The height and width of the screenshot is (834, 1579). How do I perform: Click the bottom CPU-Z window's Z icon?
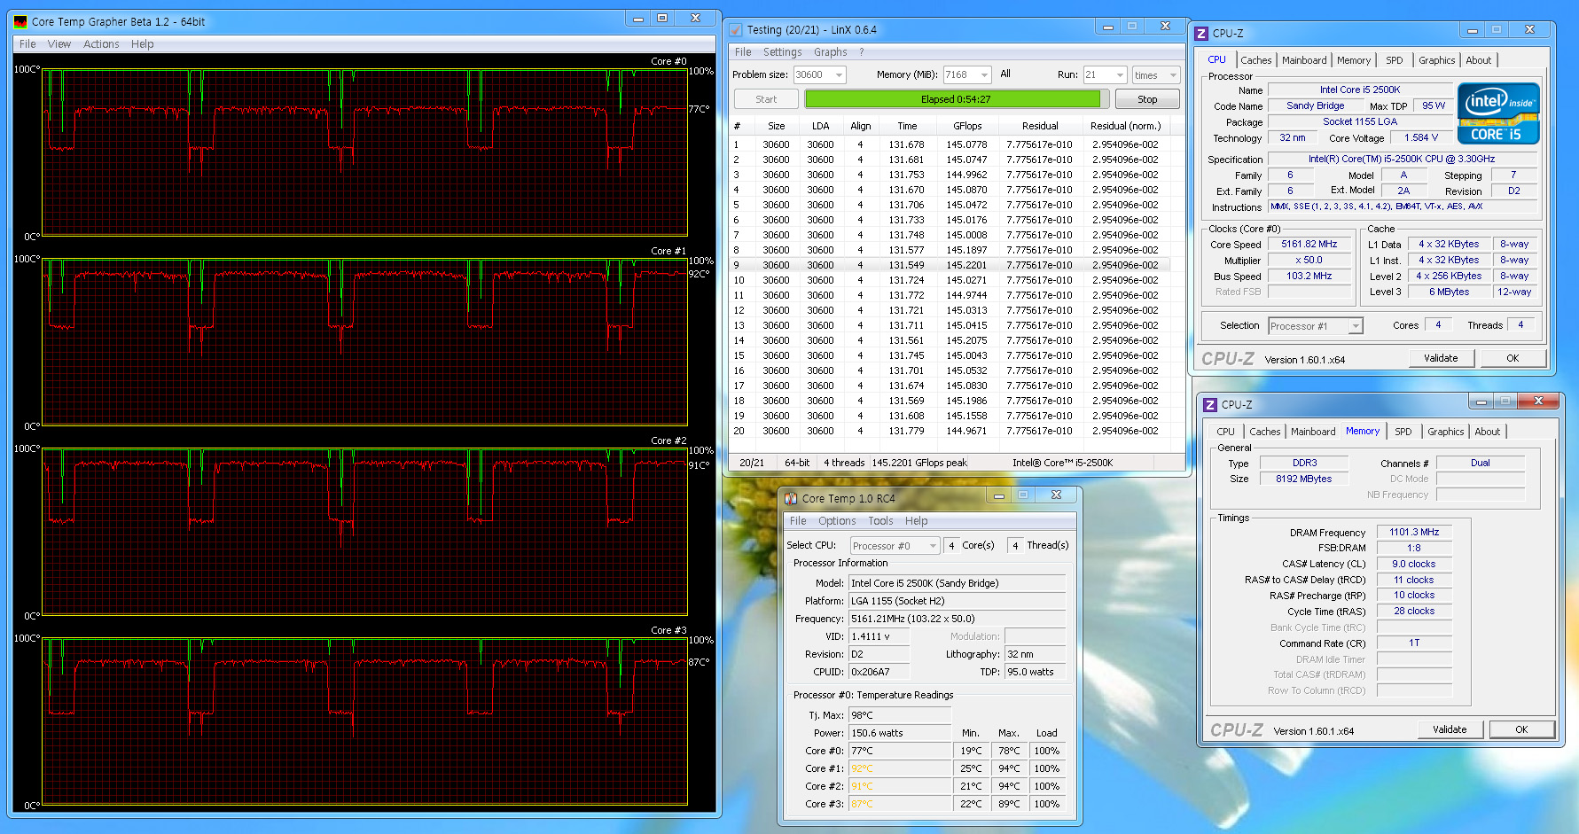[x=1210, y=405]
